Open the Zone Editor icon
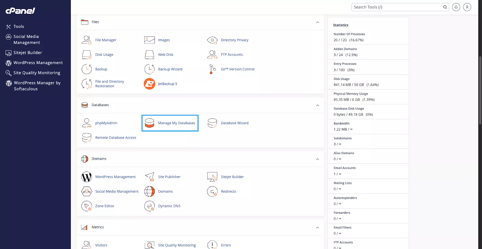This screenshot has width=482, height=249. tap(87, 206)
